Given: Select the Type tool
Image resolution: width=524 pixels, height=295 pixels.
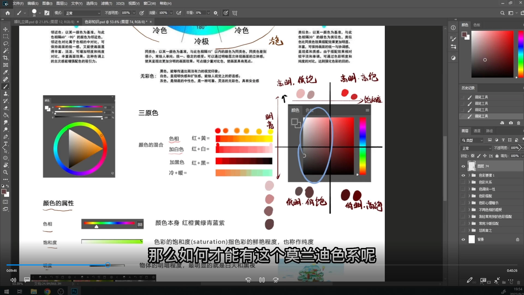Looking at the screenshot, I should 5,144.
